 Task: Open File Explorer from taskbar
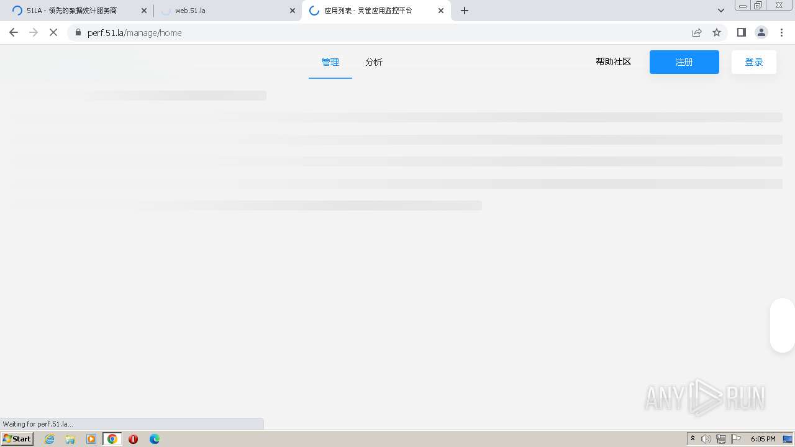click(70, 439)
